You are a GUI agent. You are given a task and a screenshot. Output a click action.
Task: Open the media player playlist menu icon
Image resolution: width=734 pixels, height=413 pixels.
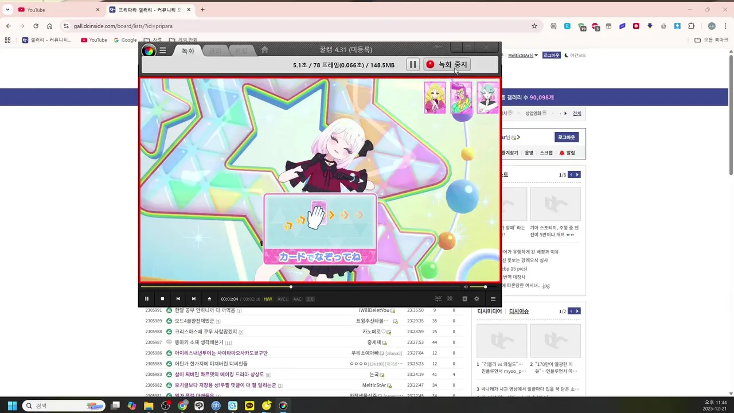493,299
